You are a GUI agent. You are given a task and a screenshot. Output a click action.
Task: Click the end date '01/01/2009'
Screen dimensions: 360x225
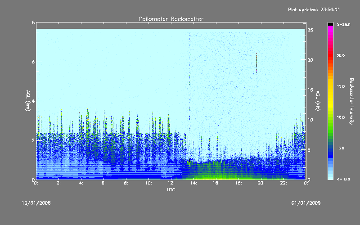(x=306, y=203)
